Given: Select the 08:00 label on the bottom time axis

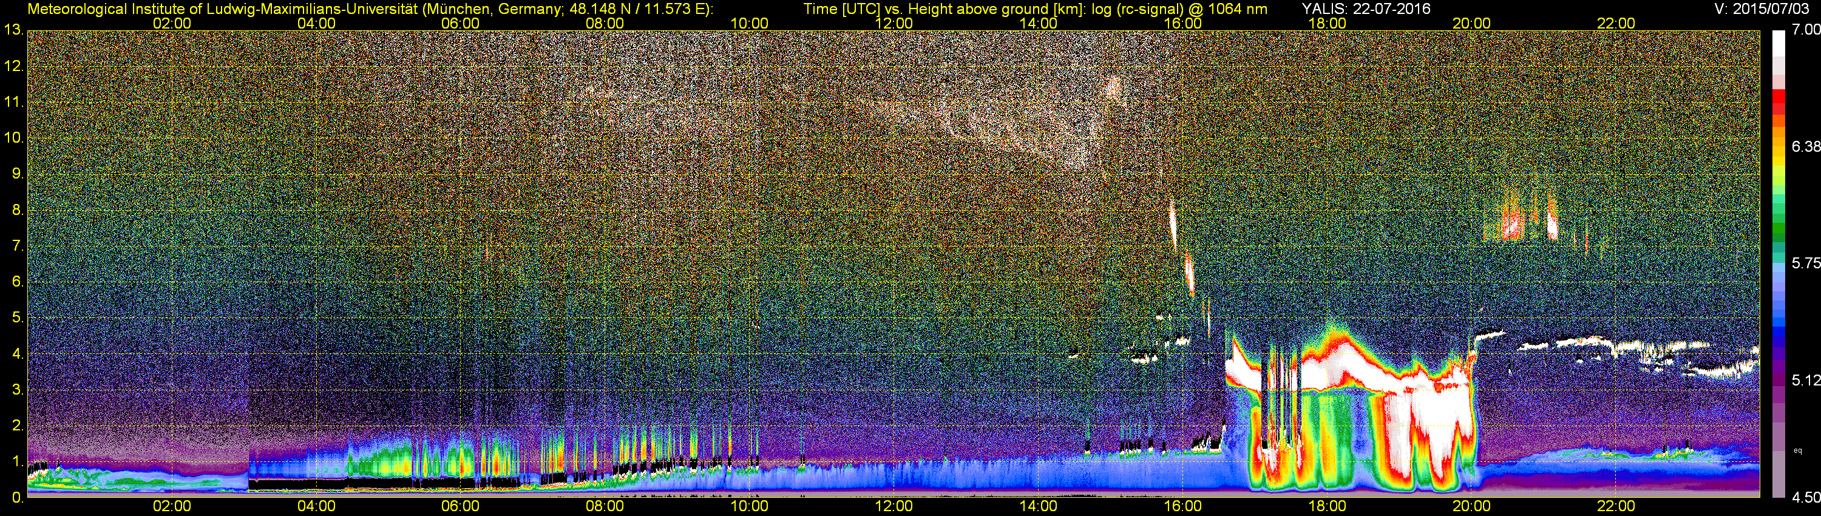Looking at the screenshot, I should tap(605, 507).
